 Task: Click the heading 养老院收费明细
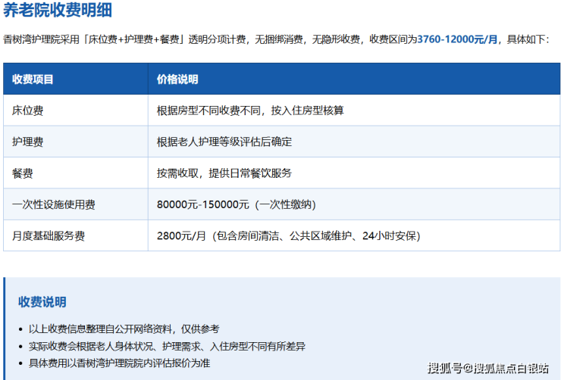pyautogui.click(x=58, y=10)
